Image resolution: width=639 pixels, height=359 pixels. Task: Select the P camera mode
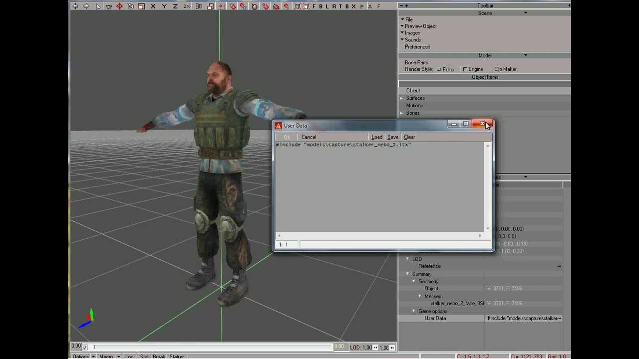(x=361, y=6)
